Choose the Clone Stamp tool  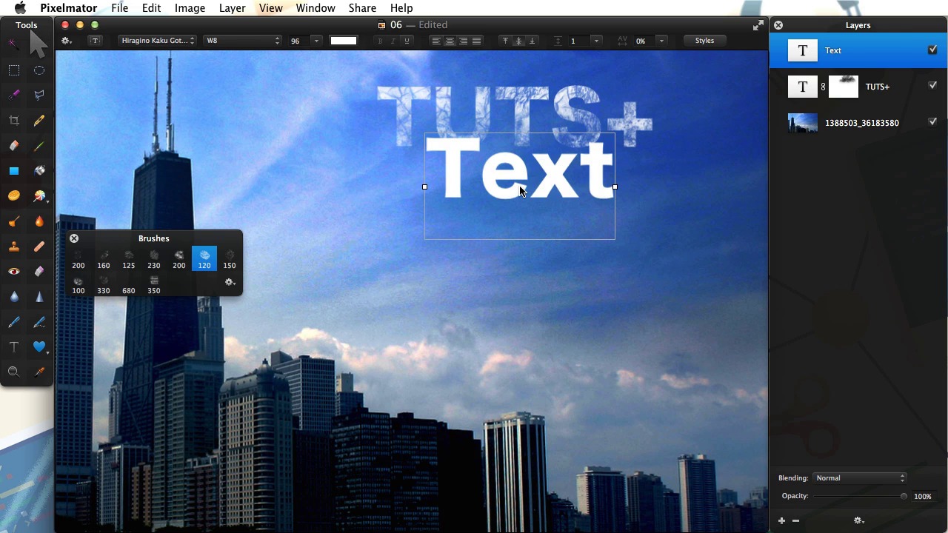point(13,247)
